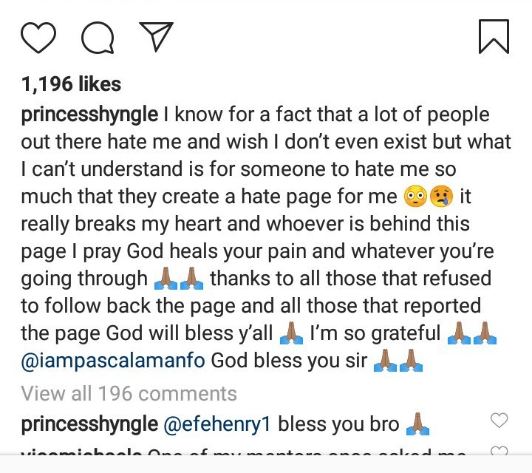This screenshot has height=473, width=532.
Task: Tap praying hands after 'God bless you sir'
Action: (398, 361)
